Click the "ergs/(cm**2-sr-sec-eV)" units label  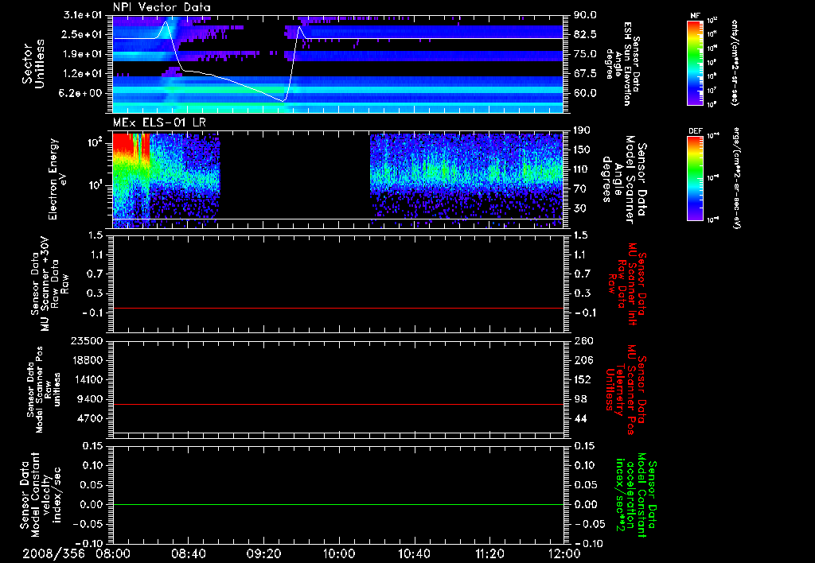[736, 178]
